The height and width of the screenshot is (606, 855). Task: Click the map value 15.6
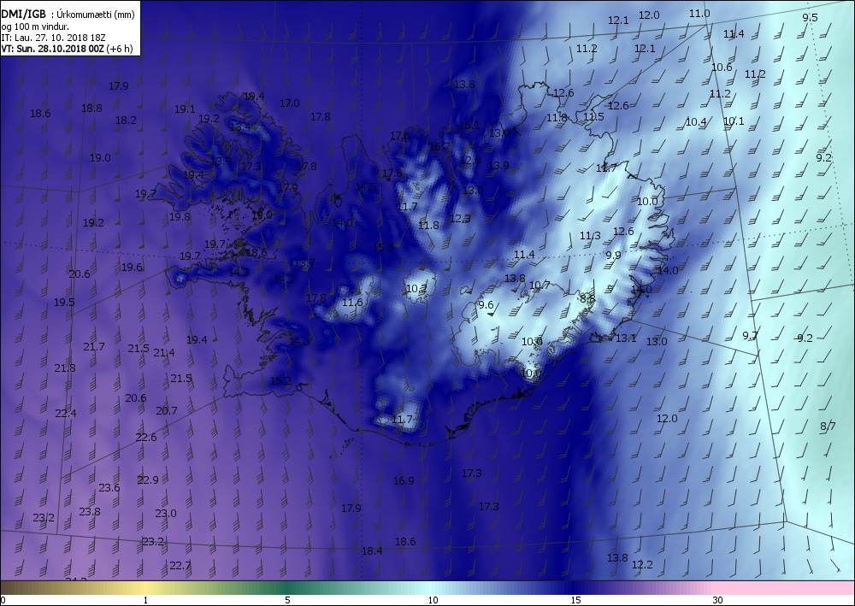click(383, 247)
